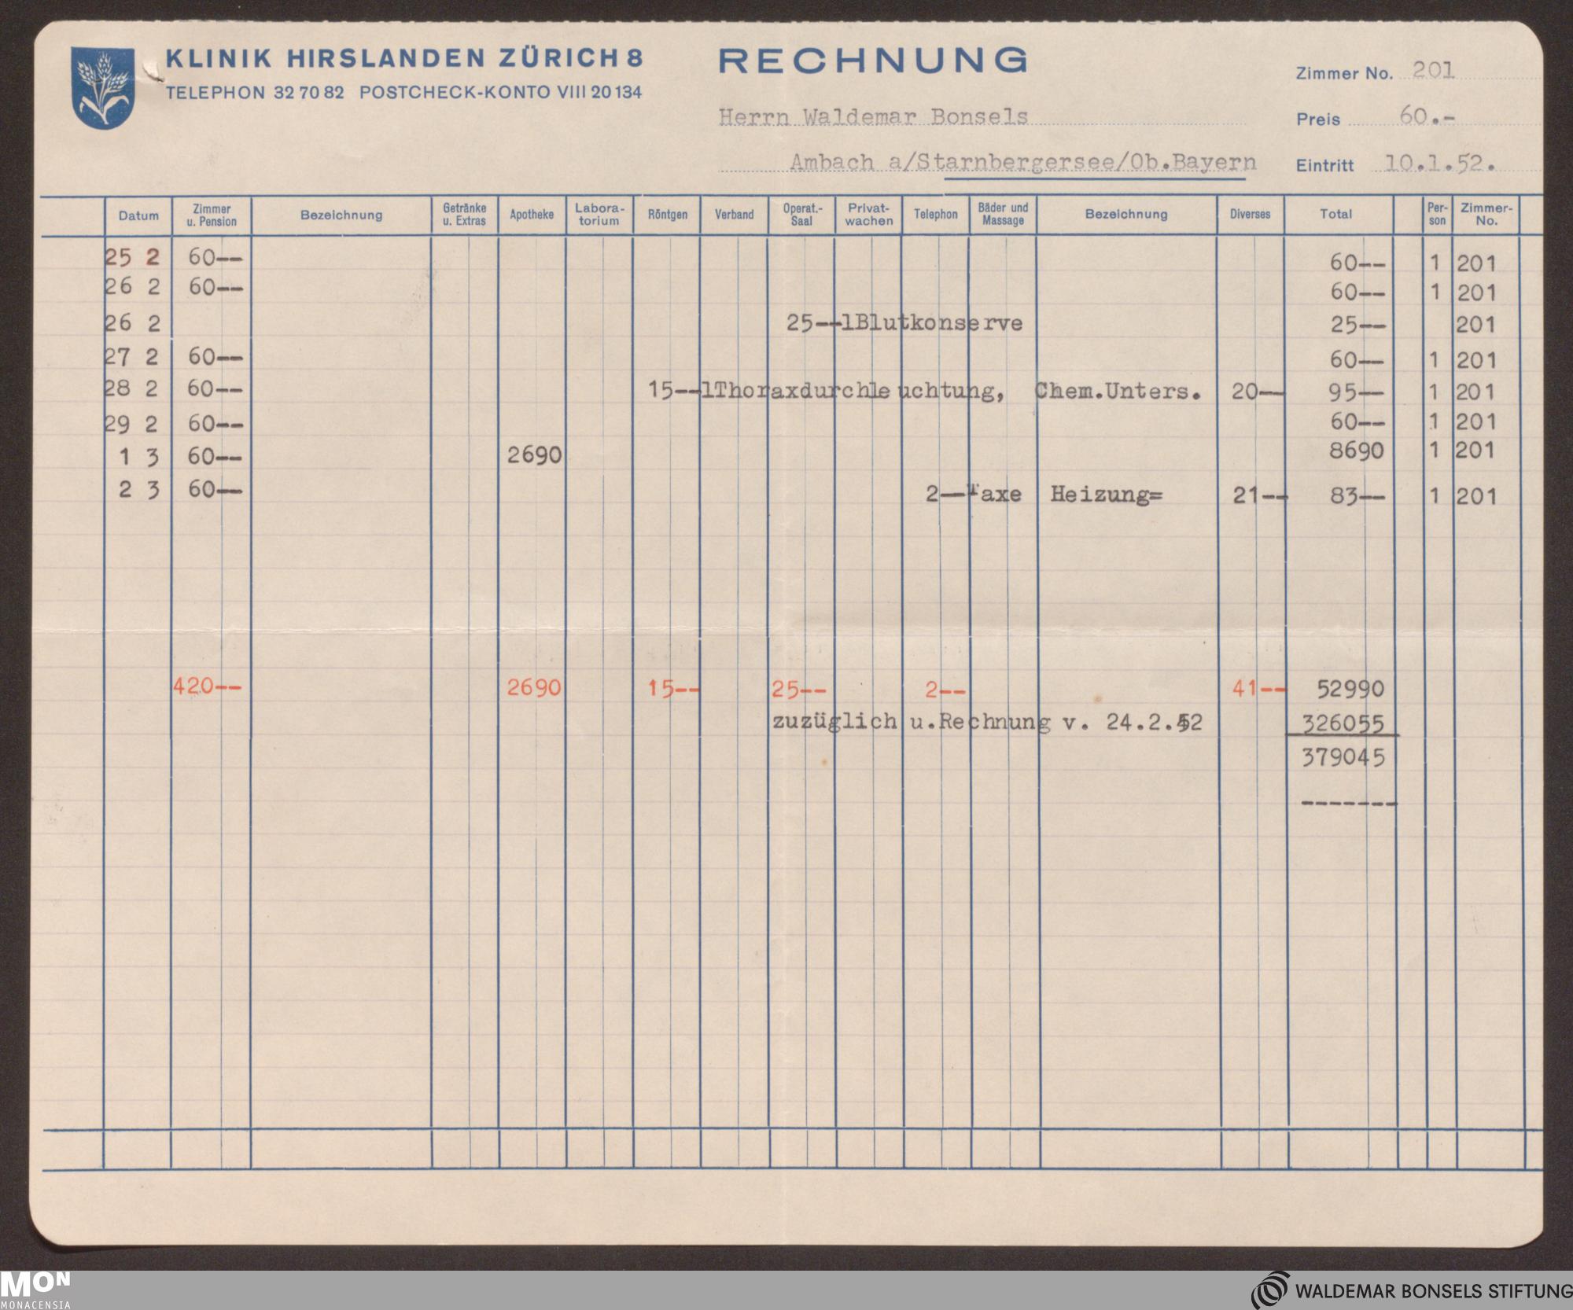Select the subtotal '52990' in the Total column
1573x1310 pixels.
pos(1351,690)
